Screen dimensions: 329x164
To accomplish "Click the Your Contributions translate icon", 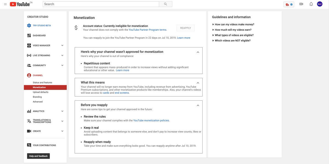I will pos(29,145).
